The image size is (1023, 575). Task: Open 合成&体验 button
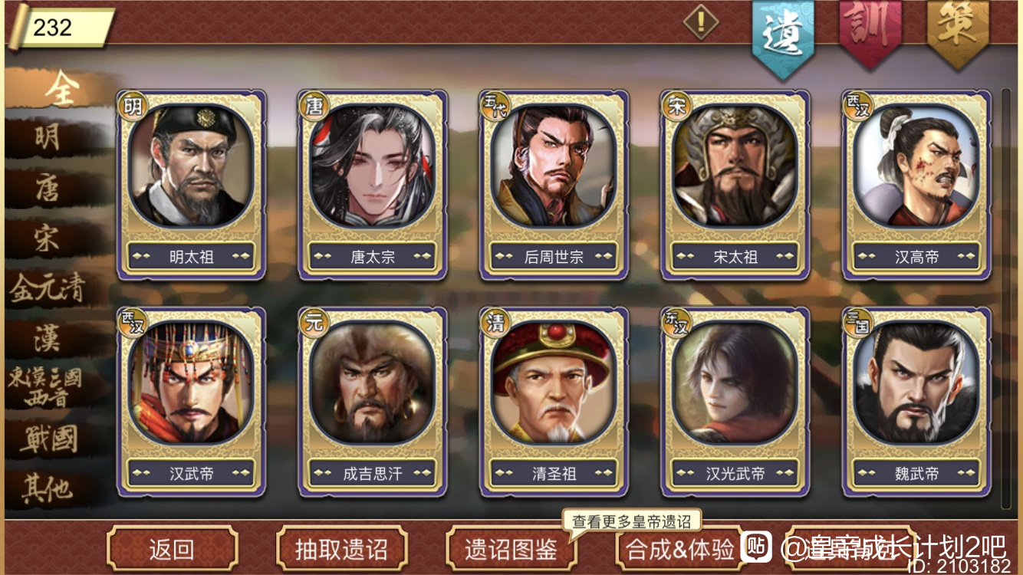click(681, 550)
